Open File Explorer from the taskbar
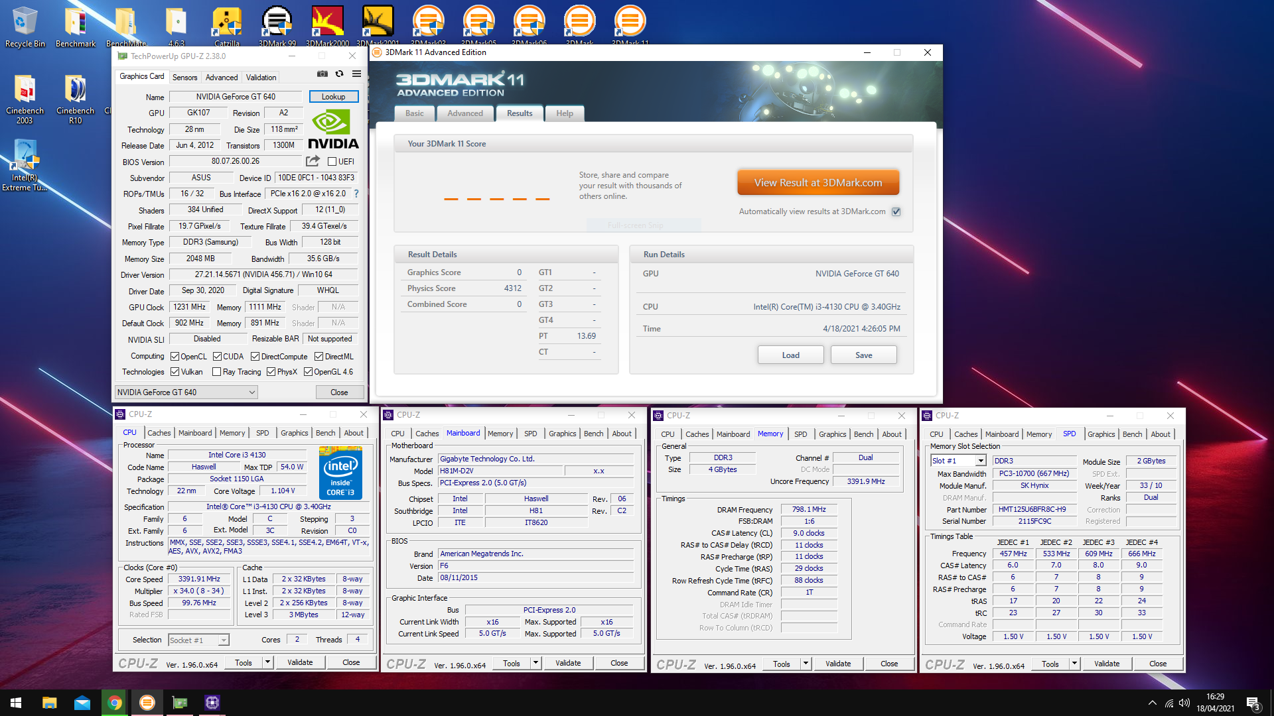Image resolution: width=1274 pixels, height=716 pixels. coord(49,703)
